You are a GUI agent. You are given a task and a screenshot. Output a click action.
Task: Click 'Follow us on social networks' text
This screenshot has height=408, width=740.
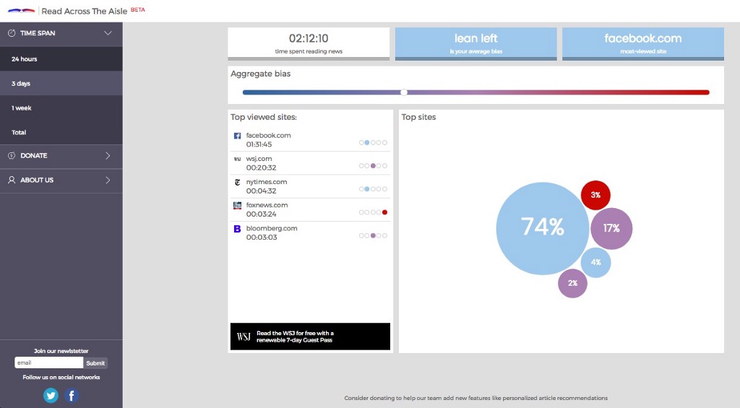(x=61, y=378)
